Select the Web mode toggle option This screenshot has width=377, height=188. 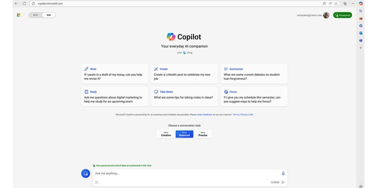49,15
